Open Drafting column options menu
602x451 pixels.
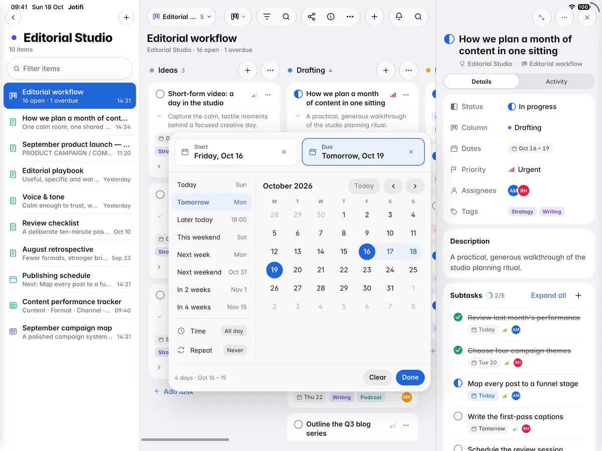[x=409, y=71]
